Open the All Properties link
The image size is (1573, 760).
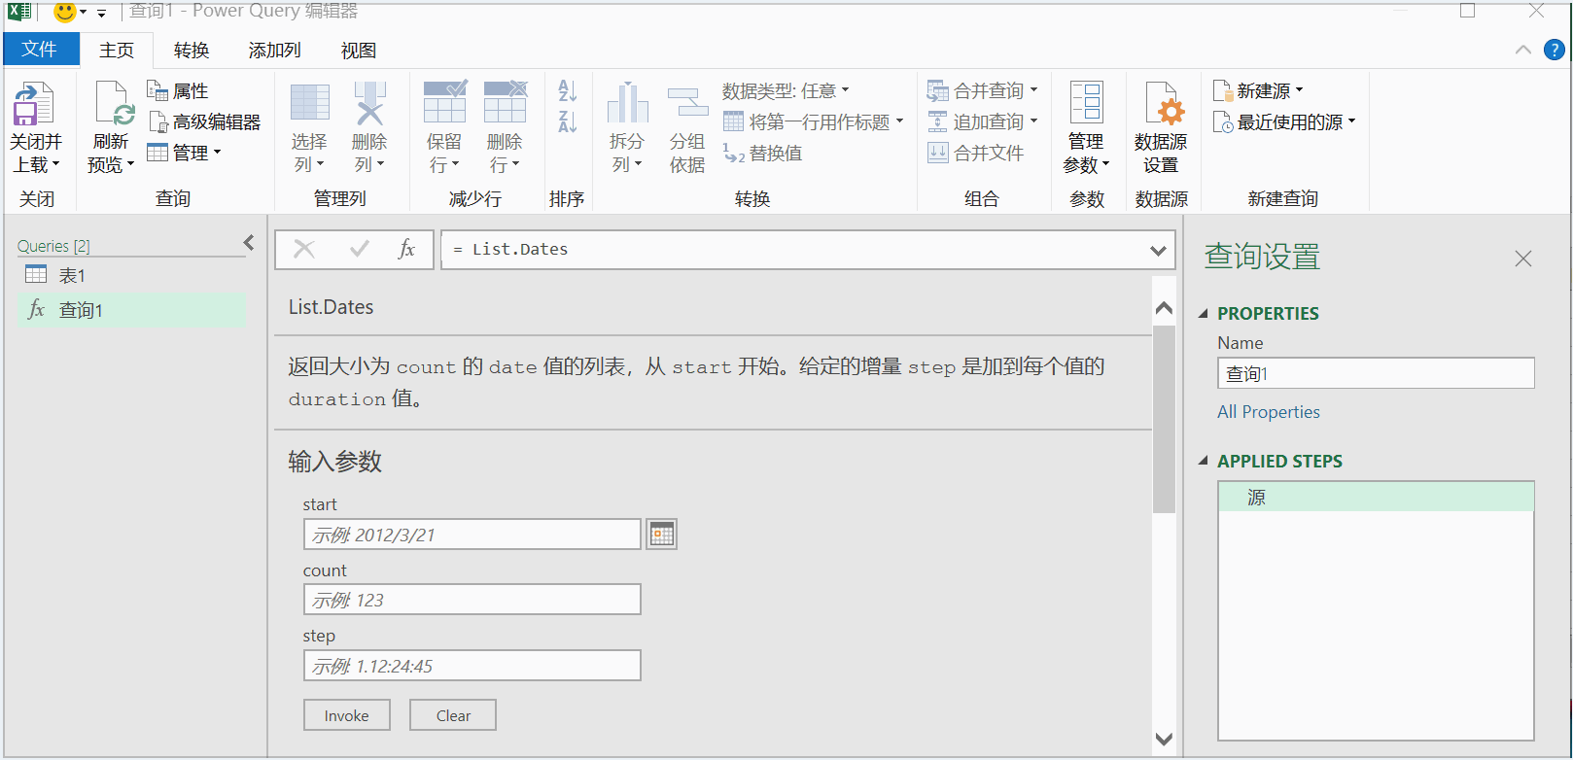point(1269,412)
